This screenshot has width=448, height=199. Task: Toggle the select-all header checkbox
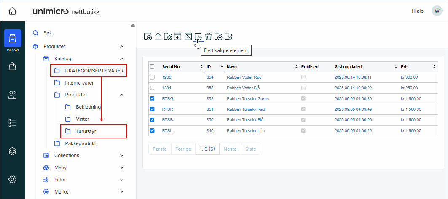click(x=152, y=66)
